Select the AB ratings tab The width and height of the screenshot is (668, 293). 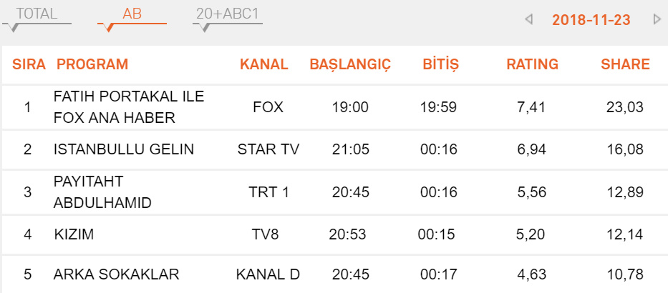(x=132, y=14)
